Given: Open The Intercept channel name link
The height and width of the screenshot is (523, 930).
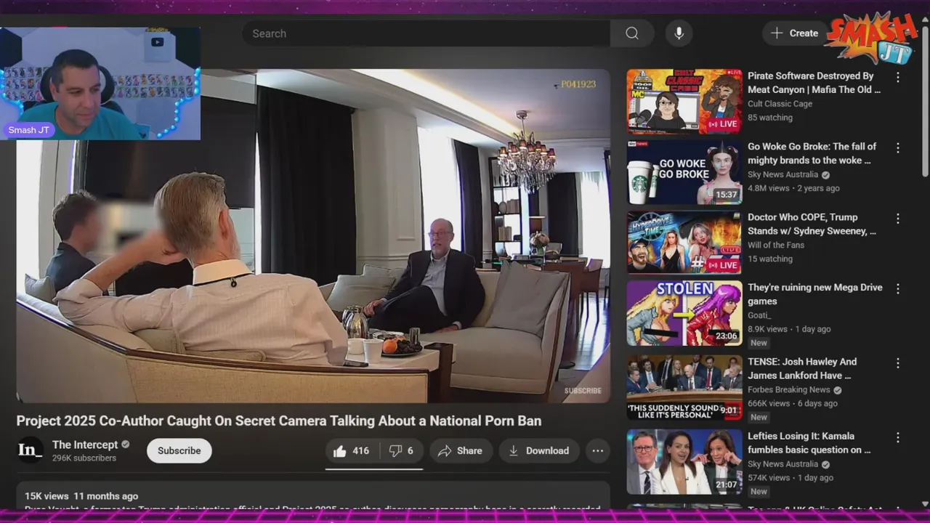Looking at the screenshot, I should 85,445.
